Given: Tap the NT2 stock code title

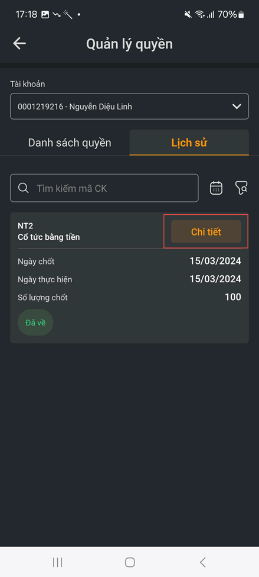Looking at the screenshot, I should coord(26,226).
